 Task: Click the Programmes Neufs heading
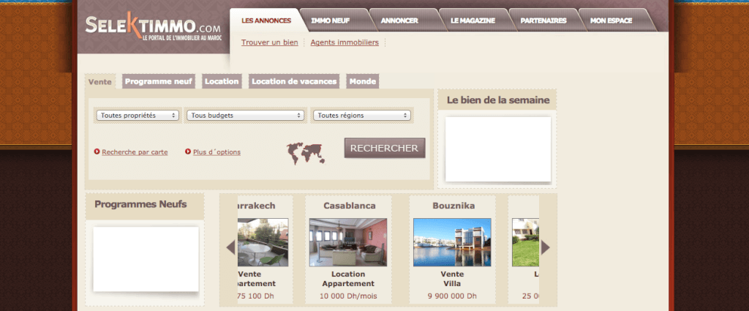tap(140, 204)
